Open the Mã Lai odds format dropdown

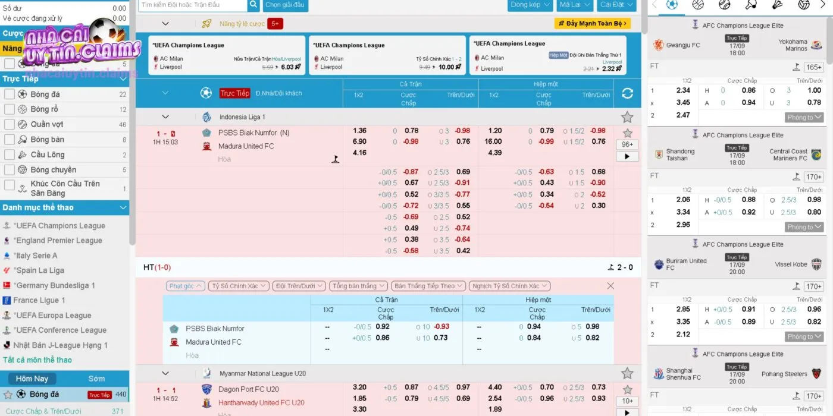pos(574,5)
